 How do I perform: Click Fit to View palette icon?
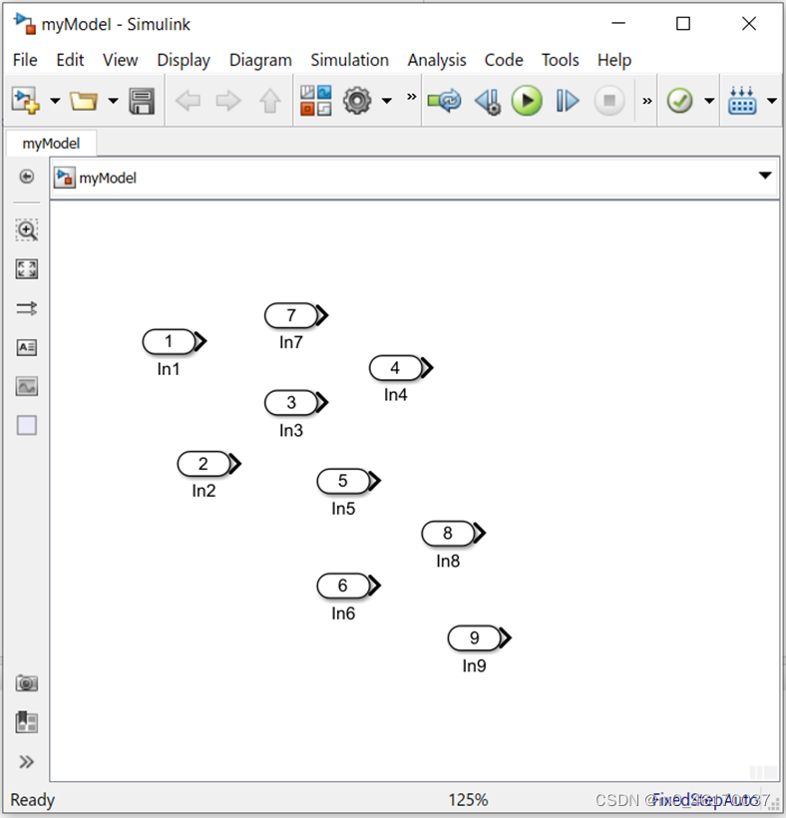click(27, 269)
